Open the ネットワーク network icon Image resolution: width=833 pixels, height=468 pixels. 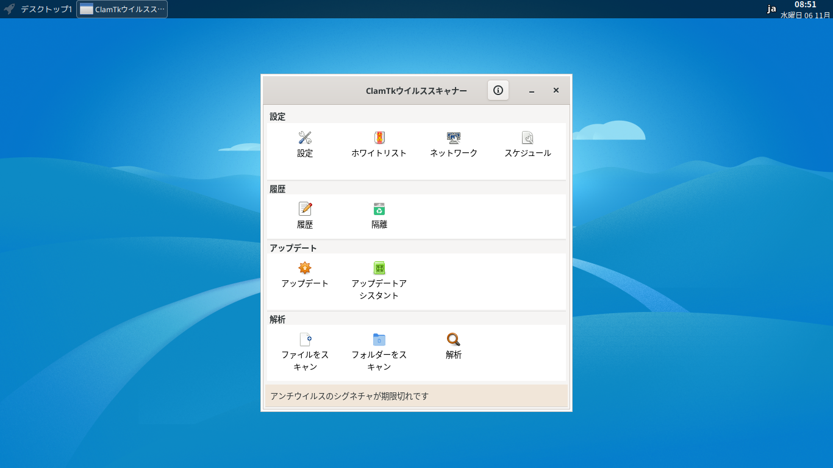pos(454,138)
